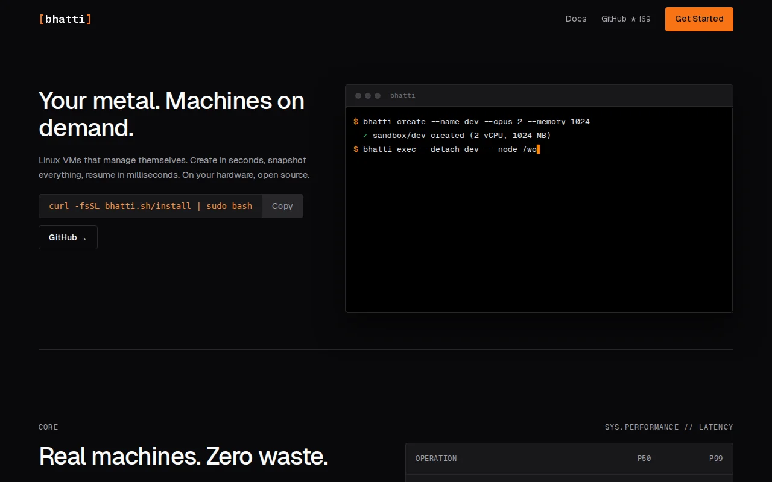The width and height of the screenshot is (772, 482).
Task: Open GitHub link with 169 stars
Action: (x=626, y=19)
